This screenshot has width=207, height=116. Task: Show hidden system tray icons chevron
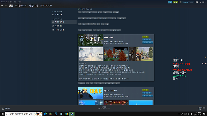point(179,114)
